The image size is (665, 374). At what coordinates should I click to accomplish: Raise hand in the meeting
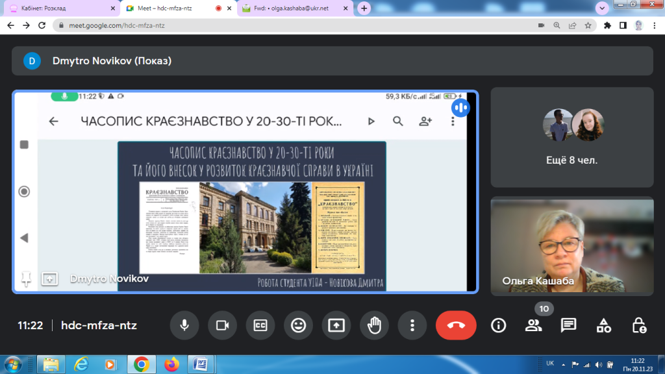374,325
